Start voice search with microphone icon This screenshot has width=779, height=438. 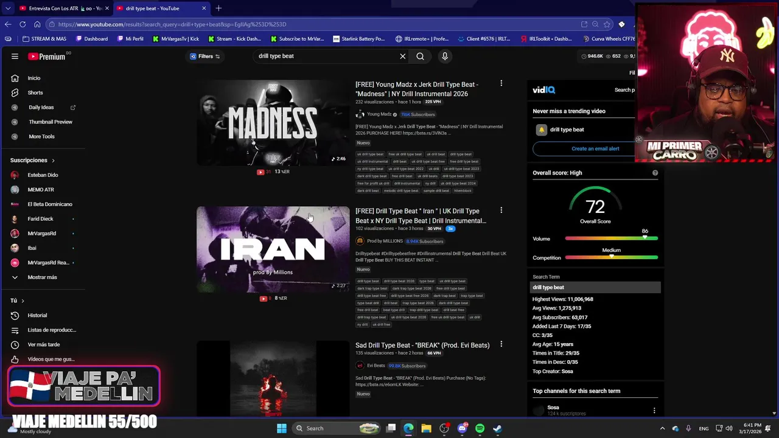(x=445, y=56)
